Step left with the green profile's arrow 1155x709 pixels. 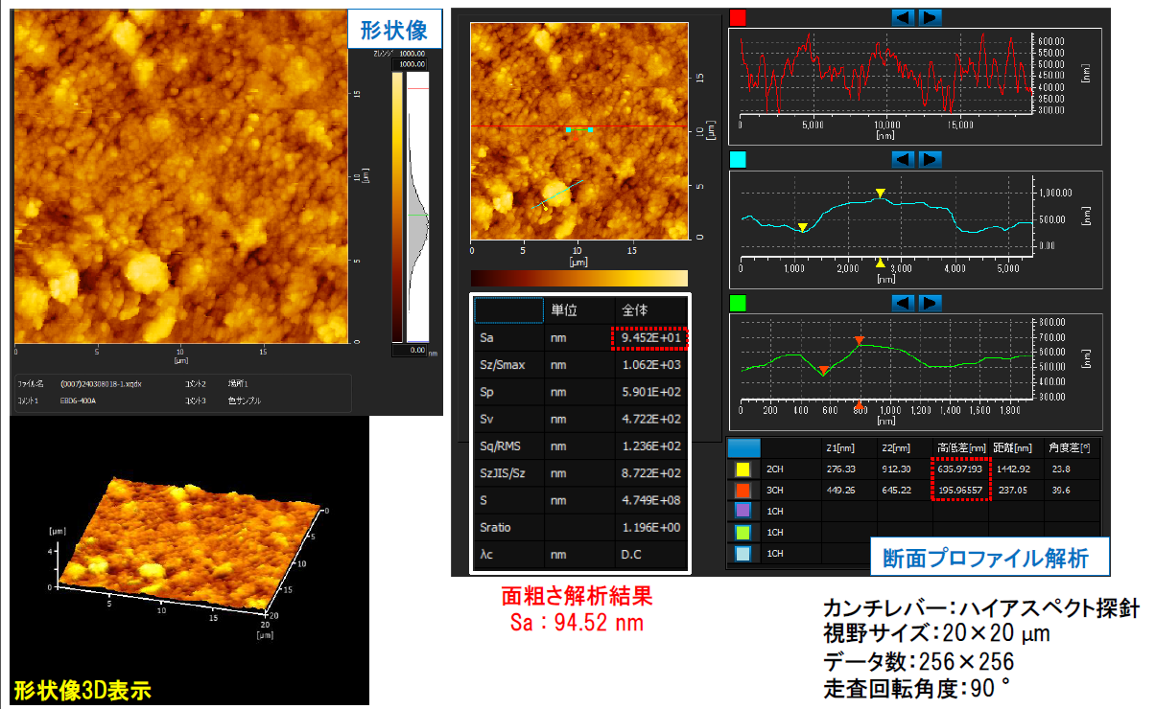(x=904, y=303)
